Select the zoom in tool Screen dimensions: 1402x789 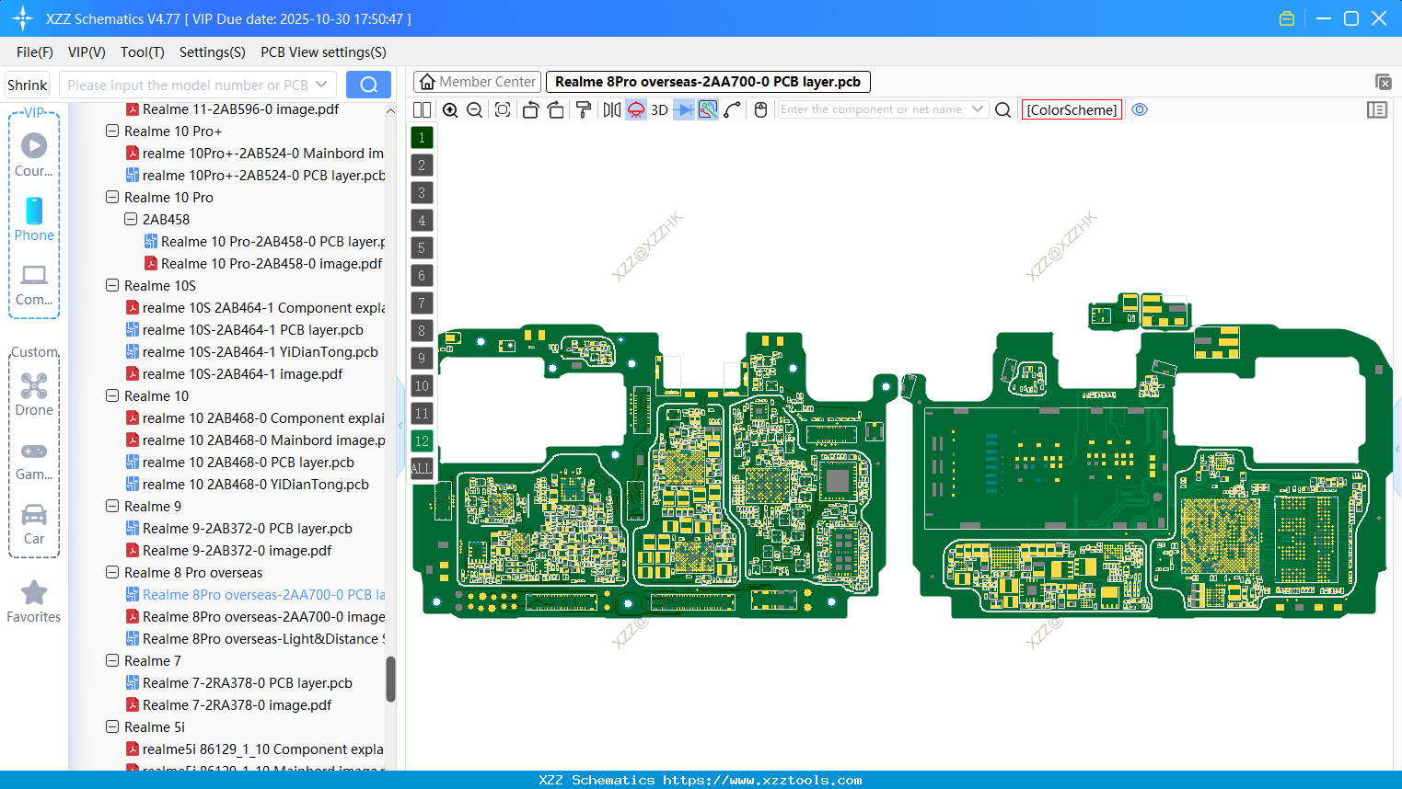(x=450, y=109)
